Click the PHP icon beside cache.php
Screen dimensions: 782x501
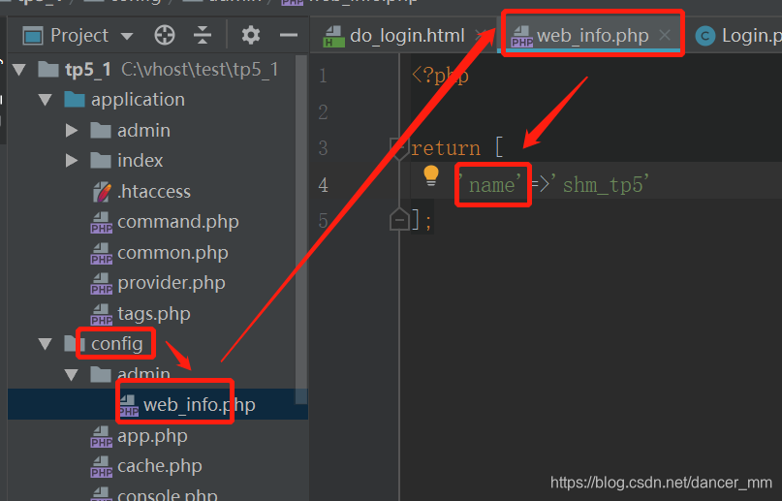[101, 467]
